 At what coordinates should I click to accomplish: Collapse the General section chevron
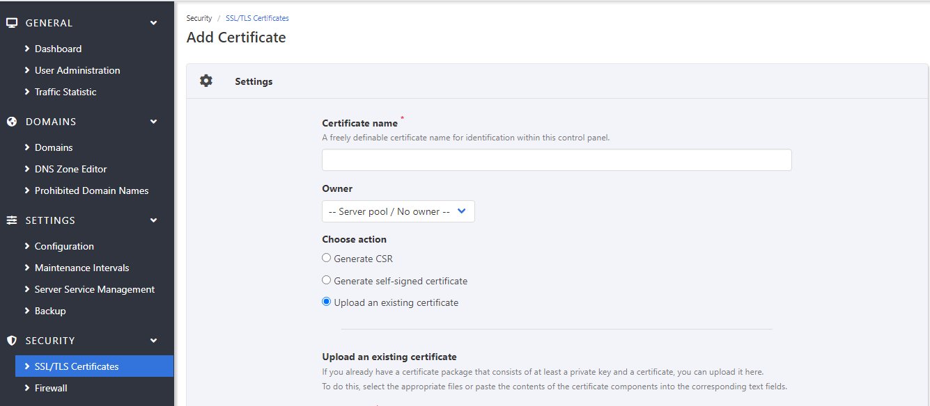click(154, 23)
